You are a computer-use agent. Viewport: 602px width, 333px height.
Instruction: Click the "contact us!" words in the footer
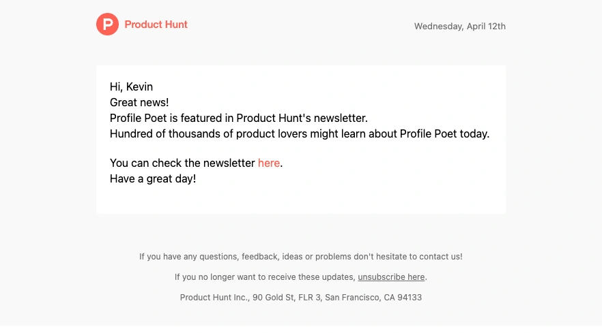pyautogui.click(x=441, y=256)
